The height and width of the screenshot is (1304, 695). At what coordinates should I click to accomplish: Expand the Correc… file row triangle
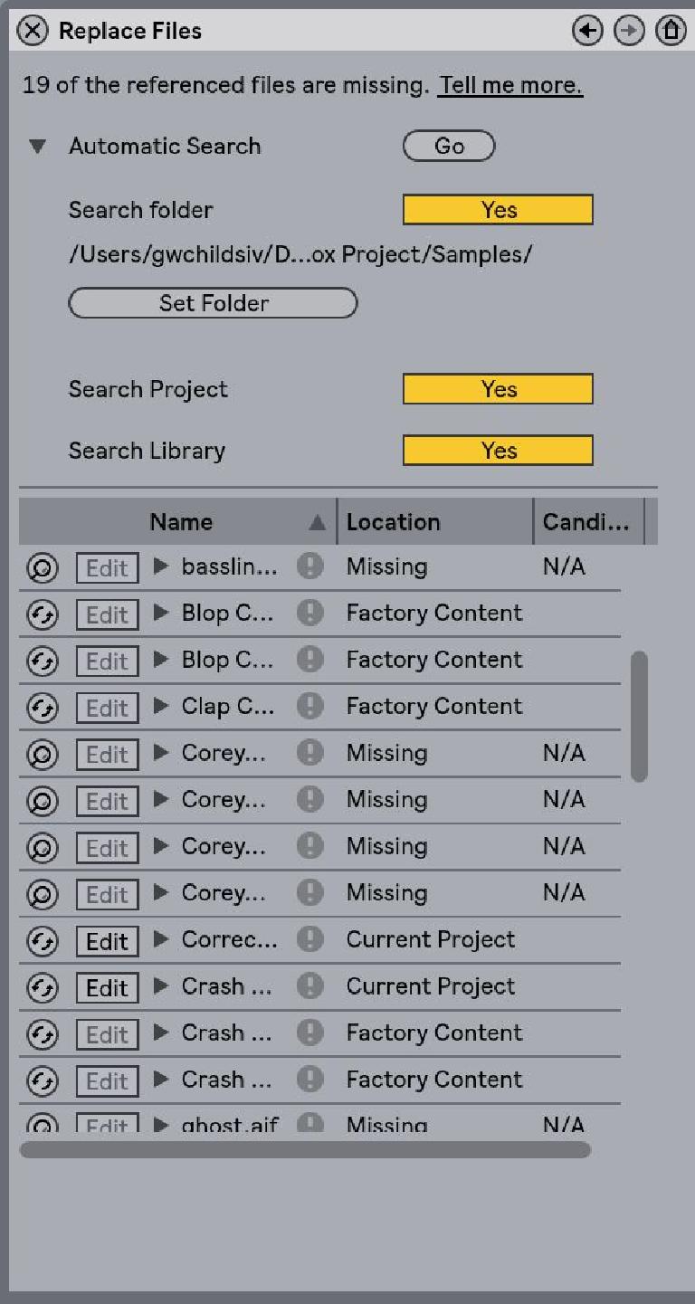point(161,939)
